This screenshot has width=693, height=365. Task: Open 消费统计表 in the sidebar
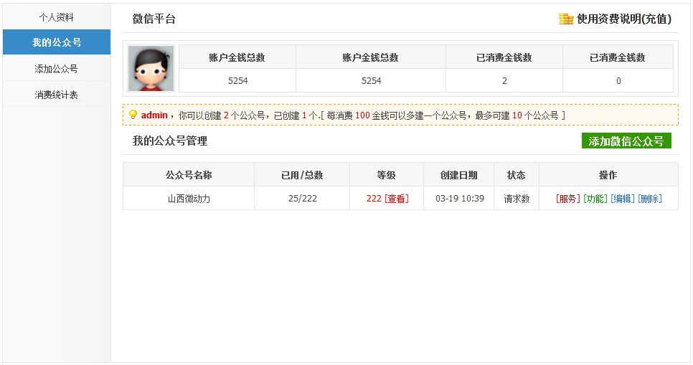57,95
